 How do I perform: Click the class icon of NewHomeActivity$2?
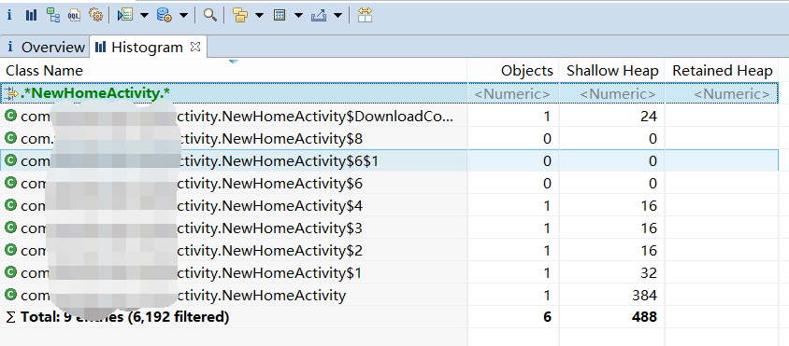10,250
